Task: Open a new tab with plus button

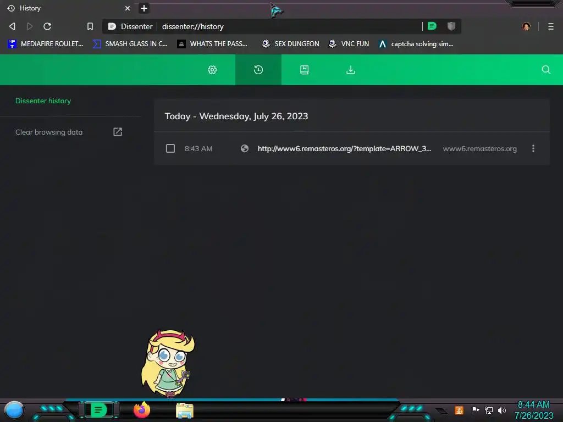Action: click(143, 8)
